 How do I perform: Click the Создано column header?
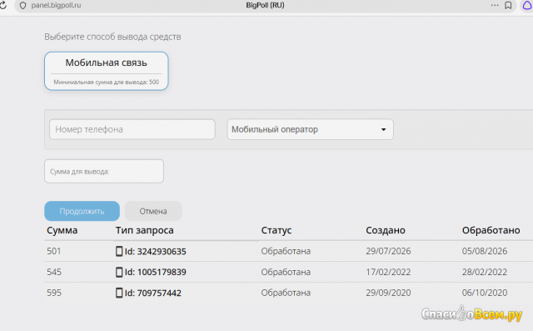click(x=386, y=230)
